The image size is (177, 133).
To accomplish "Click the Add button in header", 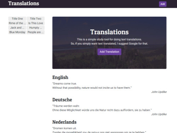I will point(162,4).
